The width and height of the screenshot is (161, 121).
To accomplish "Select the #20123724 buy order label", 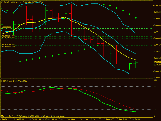I will 8,37.
